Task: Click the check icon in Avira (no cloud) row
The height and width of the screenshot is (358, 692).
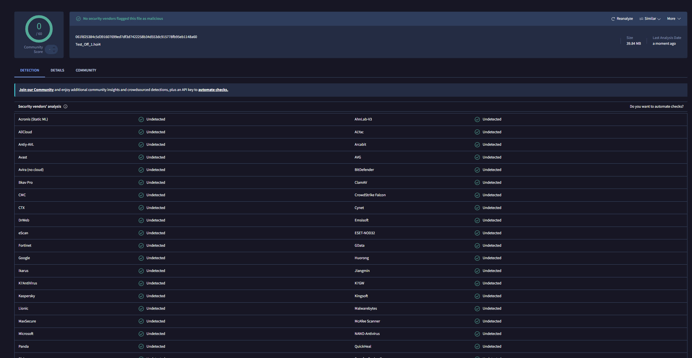Action: (141, 170)
